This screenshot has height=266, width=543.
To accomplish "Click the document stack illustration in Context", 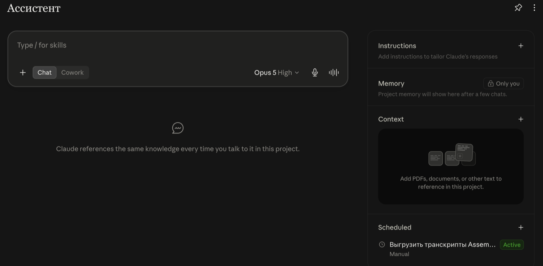I will click(x=452, y=155).
